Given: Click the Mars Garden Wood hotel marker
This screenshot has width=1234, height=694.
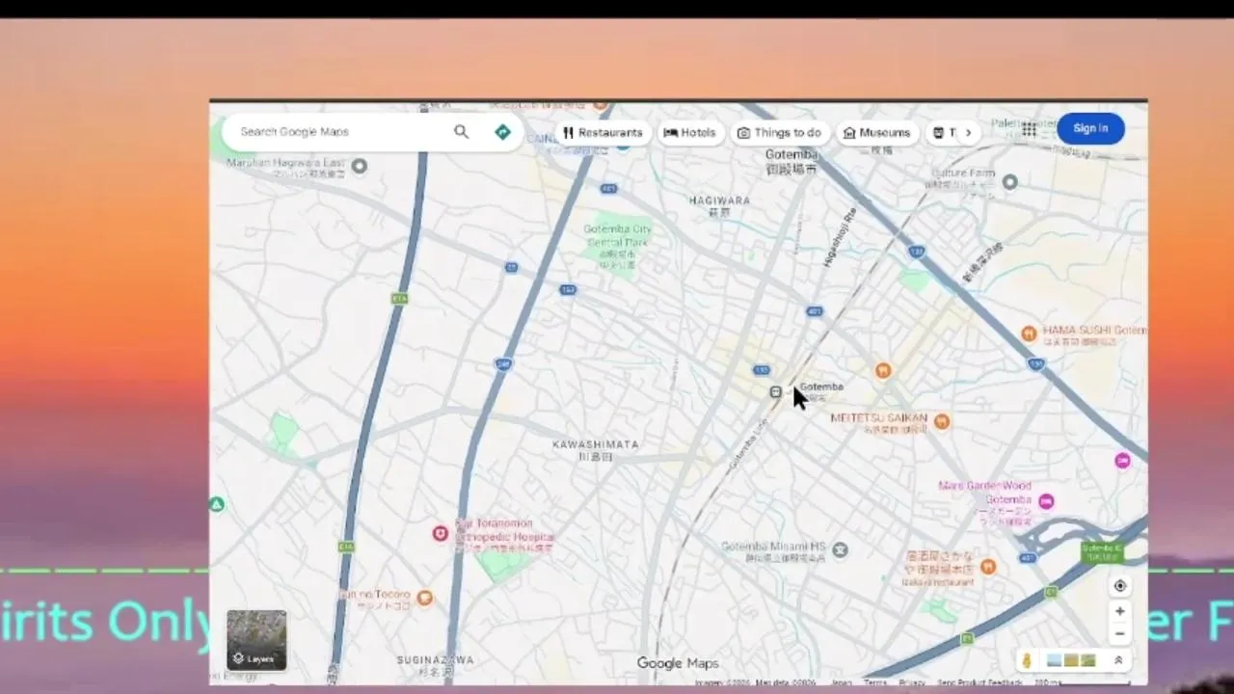Looking at the screenshot, I should [x=1046, y=501].
